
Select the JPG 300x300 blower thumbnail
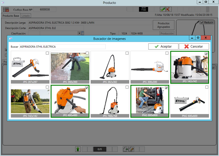click(x=150, y=67)
